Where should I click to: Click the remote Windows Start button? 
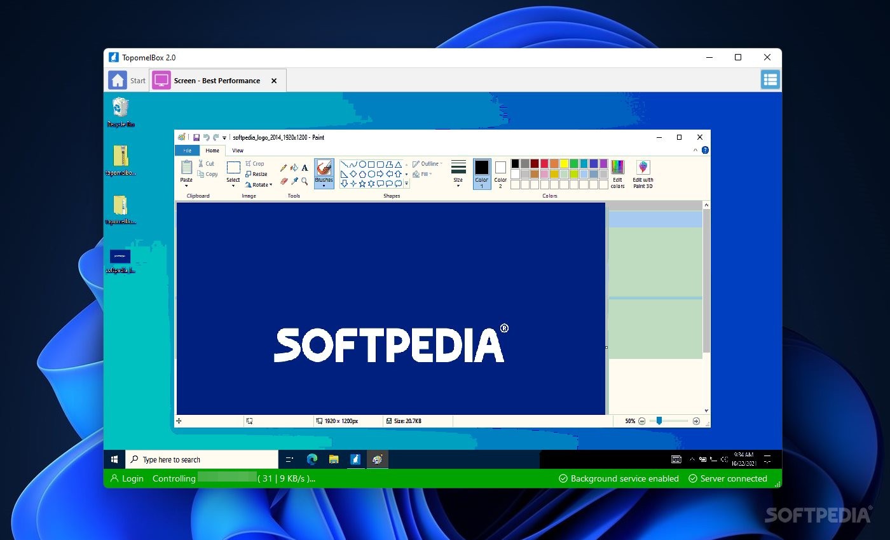click(x=114, y=459)
